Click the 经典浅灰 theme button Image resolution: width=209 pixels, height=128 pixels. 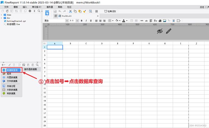point(110,12)
